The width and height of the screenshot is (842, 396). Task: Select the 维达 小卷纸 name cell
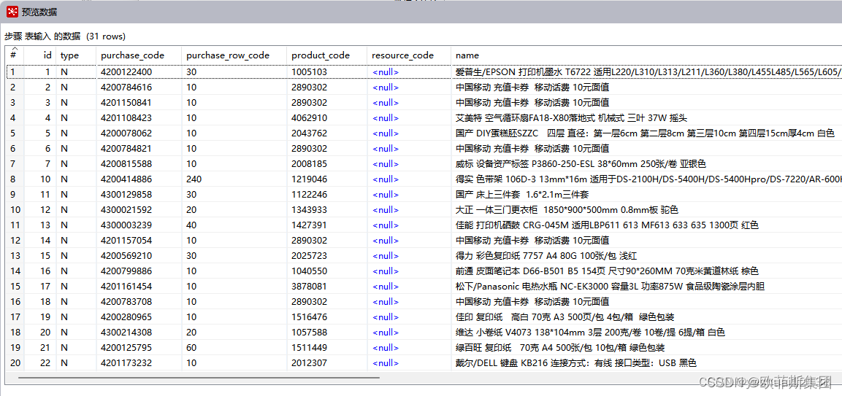point(646,332)
